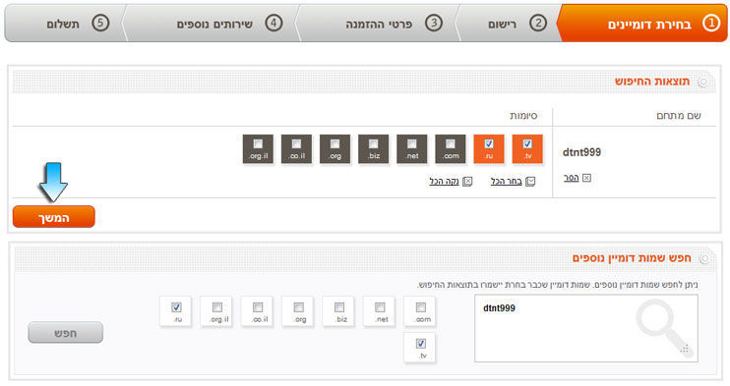
Task: Check the .org.il box in search results
Action: [x=258, y=143]
